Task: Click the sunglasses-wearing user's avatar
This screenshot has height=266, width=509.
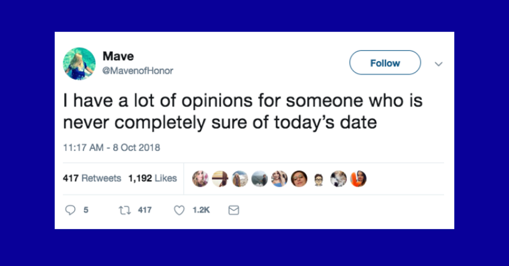Action: pos(299,179)
